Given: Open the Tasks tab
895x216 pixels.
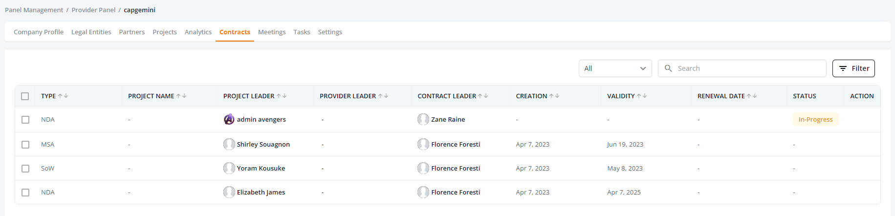Looking at the screenshot, I should pyautogui.click(x=302, y=32).
